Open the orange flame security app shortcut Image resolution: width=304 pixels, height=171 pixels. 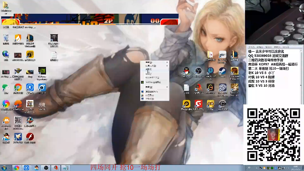pyautogui.click(x=18, y=40)
